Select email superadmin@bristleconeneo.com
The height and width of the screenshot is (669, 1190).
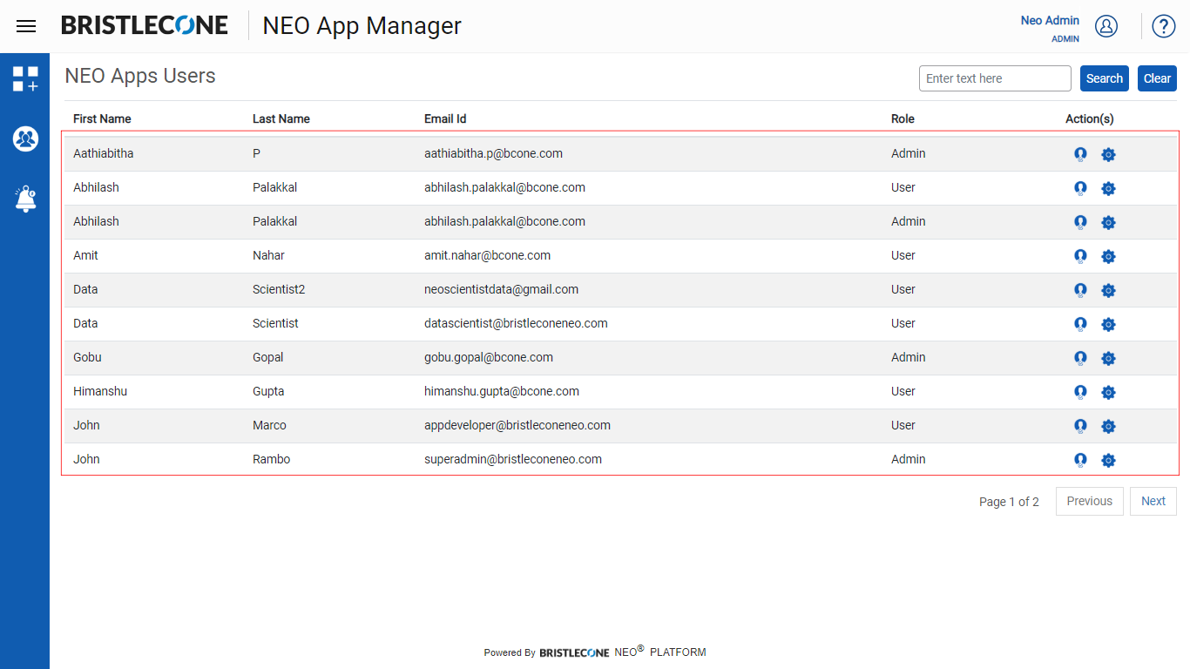pyautogui.click(x=513, y=459)
